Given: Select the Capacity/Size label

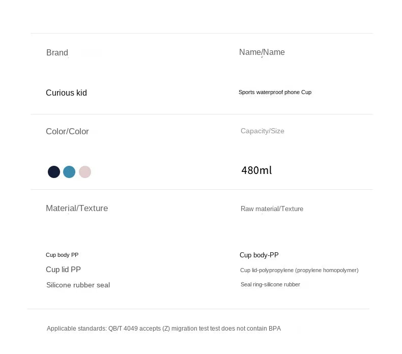Looking at the screenshot, I should tap(262, 131).
